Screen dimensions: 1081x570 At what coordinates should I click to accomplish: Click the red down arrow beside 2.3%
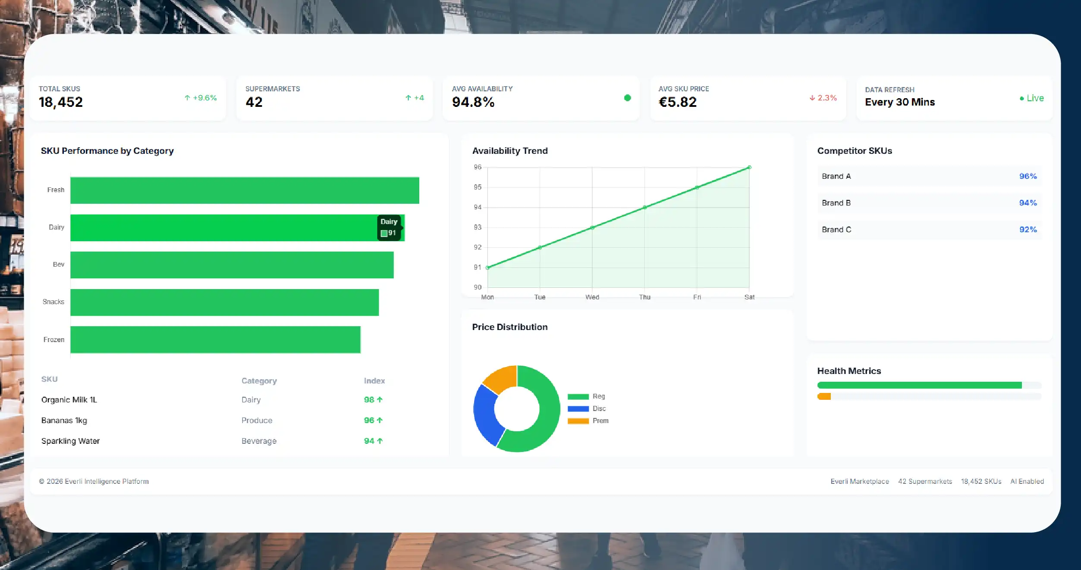tap(812, 98)
